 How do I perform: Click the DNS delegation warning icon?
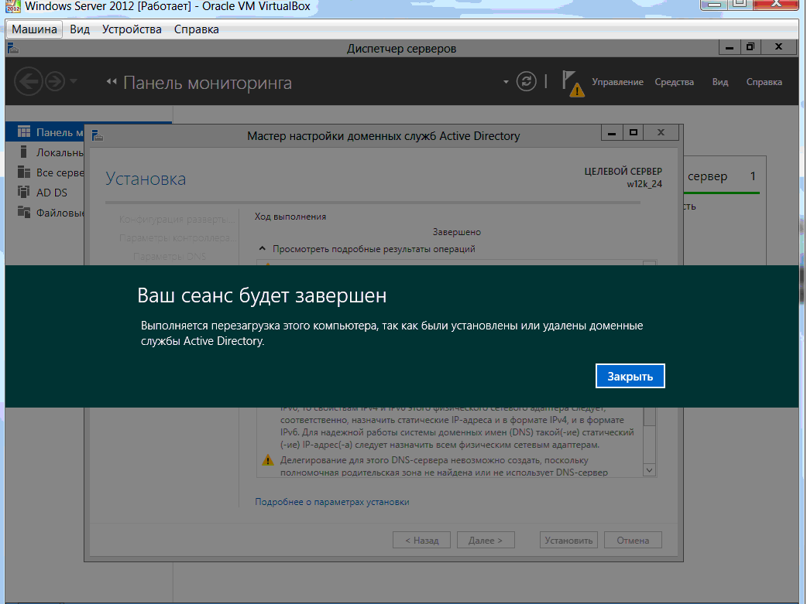pyautogui.click(x=268, y=460)
